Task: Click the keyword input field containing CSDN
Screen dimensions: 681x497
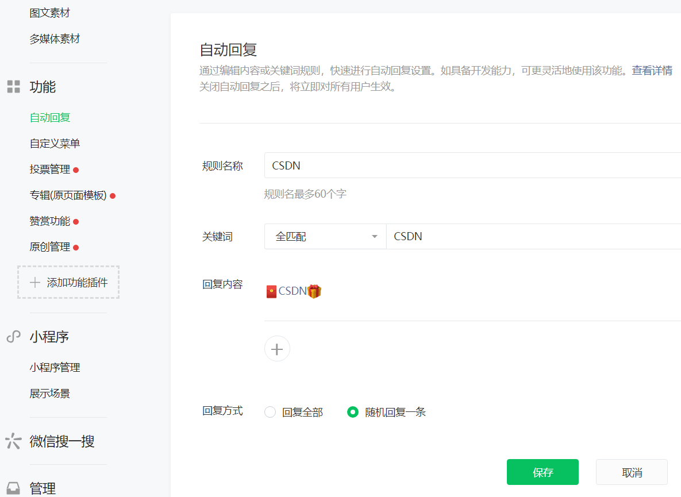Action: tap(534, 237)
